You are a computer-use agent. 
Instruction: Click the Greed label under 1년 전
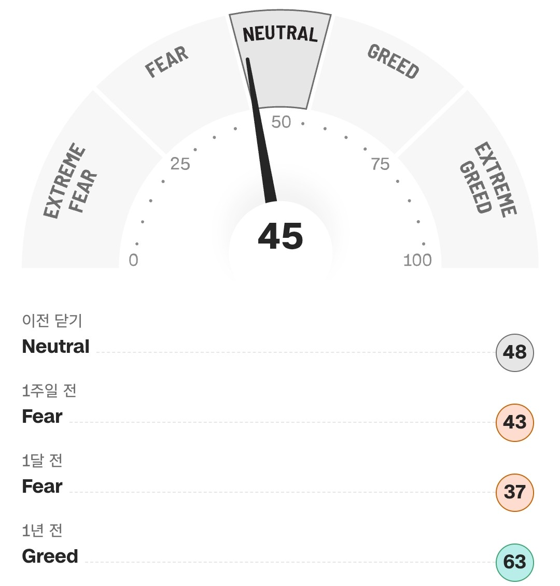point(50,556)
